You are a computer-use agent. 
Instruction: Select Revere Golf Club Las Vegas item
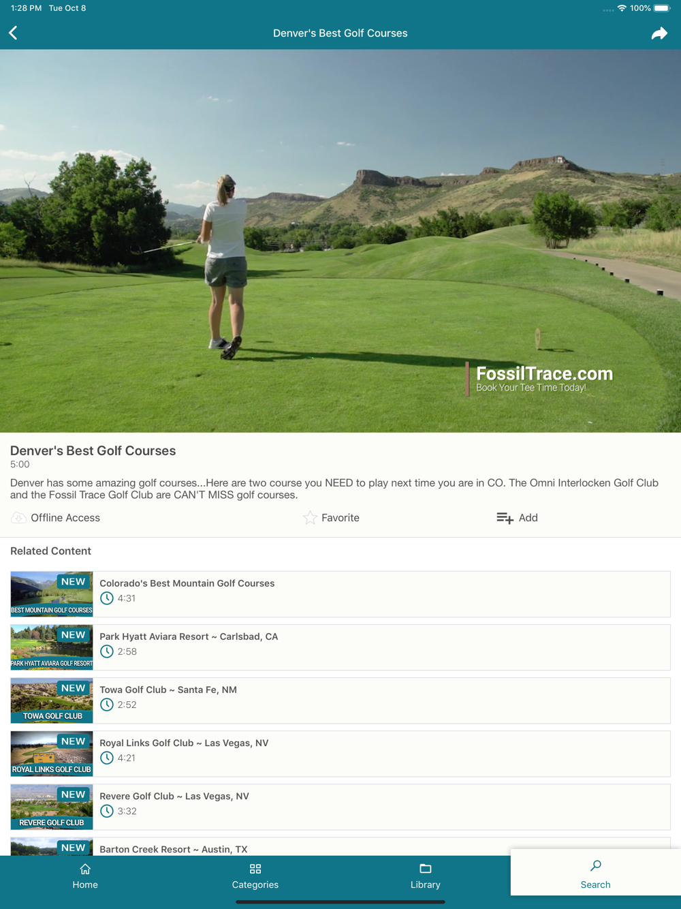click(x=340, y=807)
